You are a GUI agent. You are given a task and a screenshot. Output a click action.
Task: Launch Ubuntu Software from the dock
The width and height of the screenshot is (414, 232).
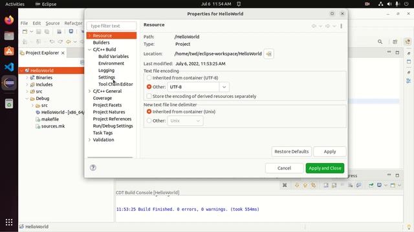point(9,51)
